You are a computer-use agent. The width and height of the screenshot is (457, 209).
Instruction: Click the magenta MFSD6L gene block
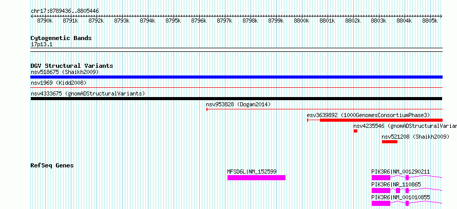[x=256, y=178]
